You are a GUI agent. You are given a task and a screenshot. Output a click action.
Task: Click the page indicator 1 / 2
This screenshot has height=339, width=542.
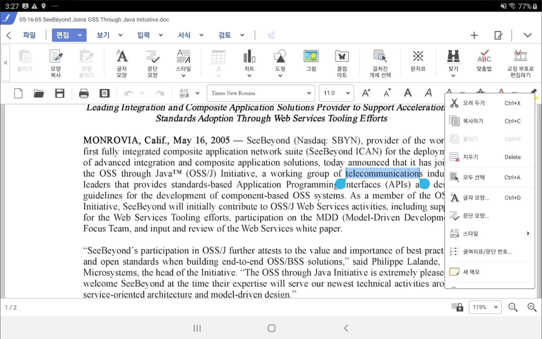click(11, 307)
